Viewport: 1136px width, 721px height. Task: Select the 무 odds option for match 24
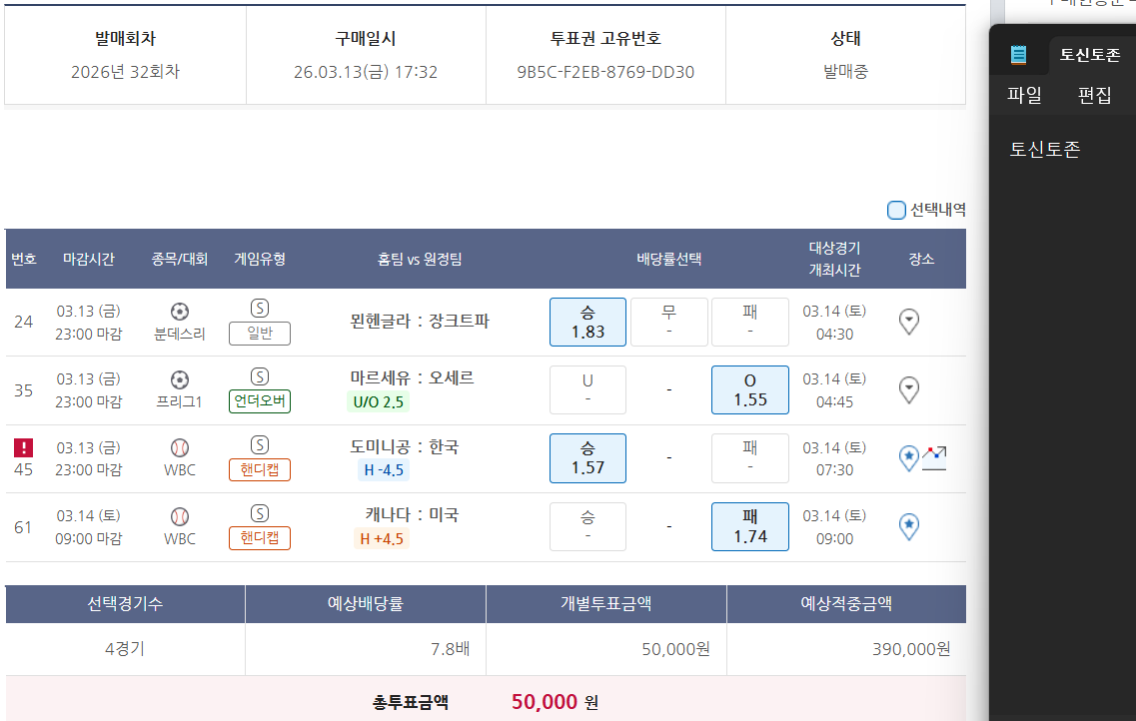point(668,322)
